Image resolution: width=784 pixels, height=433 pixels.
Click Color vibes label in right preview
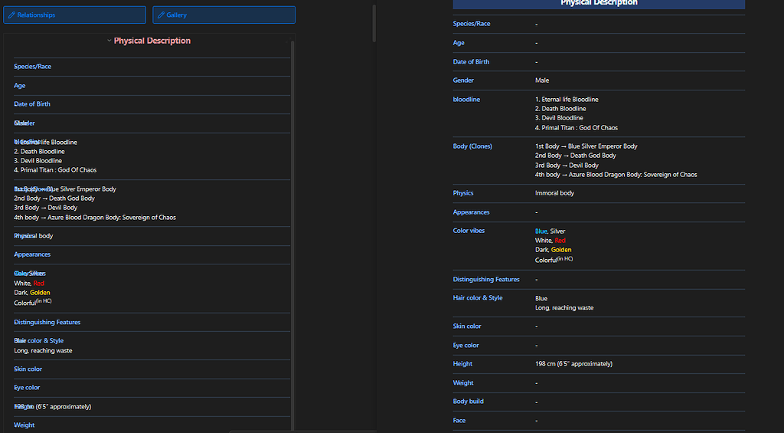469,231
